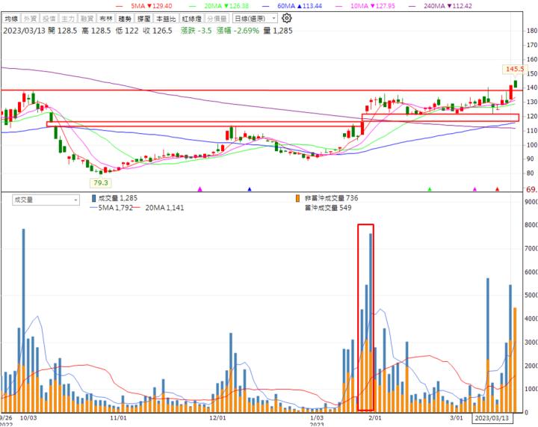Toggle the 趨勢 trend indicator

[x=124, y=17]
